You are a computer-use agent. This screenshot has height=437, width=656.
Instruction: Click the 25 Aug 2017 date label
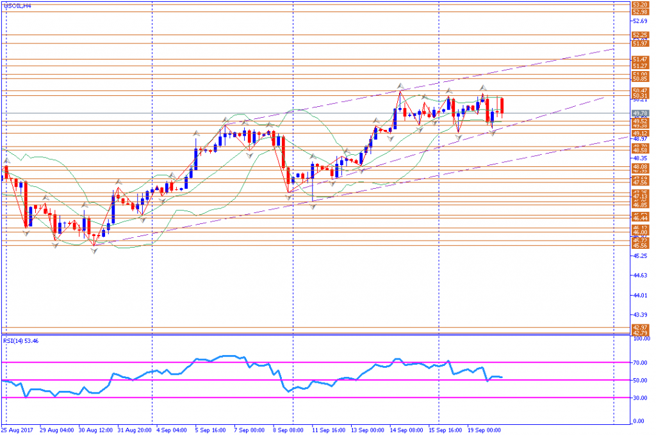[x=18, y=431]
